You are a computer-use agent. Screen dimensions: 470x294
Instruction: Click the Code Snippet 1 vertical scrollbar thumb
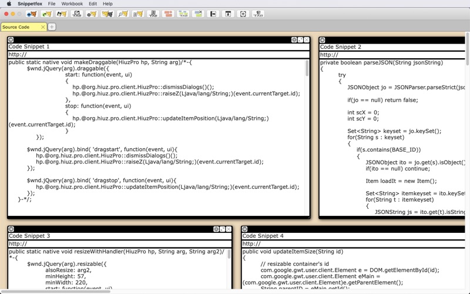pyautogui.click(x=307, y=68)
